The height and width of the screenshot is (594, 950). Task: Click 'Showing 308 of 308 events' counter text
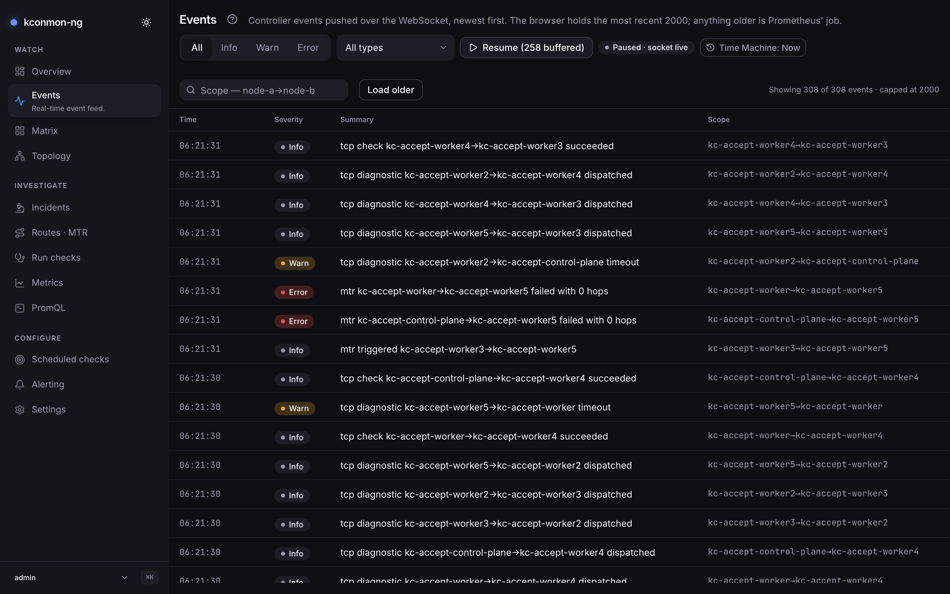(x=820, y=89)
